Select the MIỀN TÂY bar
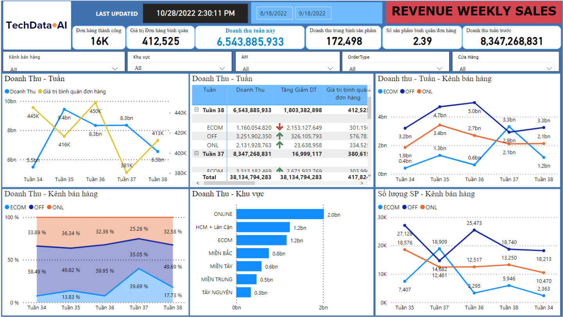Screen dimensions: 563x317 (x=249, y=266)
